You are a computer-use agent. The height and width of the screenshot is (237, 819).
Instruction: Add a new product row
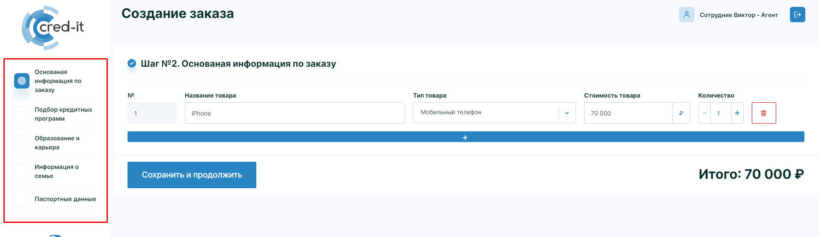(466, 137)
